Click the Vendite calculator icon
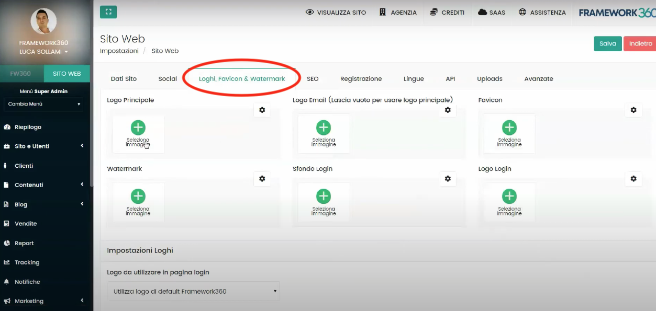This screenshot has height=311, width=656. [7, 224]
